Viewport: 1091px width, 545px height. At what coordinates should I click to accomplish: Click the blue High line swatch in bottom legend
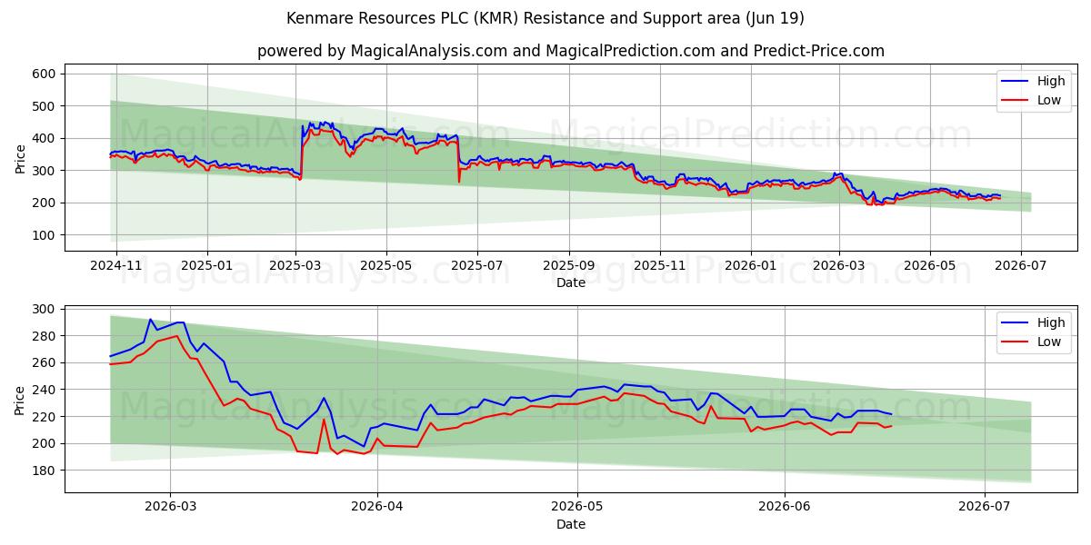tap(1016, 323)
